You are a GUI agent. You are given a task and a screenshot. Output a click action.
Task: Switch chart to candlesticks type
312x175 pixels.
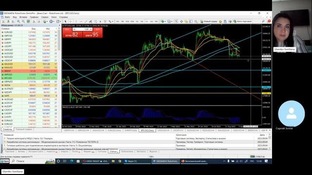click(x=8, y=21)
